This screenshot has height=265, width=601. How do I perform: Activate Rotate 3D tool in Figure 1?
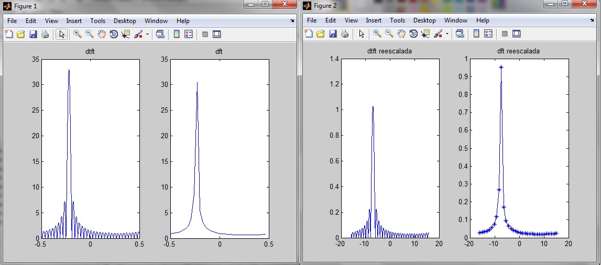(x=114, y=34)
